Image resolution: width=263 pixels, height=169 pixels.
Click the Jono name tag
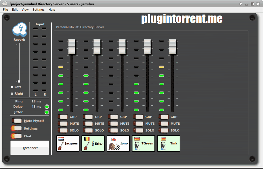(118, 143)
